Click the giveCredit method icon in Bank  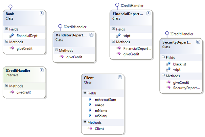tap(11, 48)
